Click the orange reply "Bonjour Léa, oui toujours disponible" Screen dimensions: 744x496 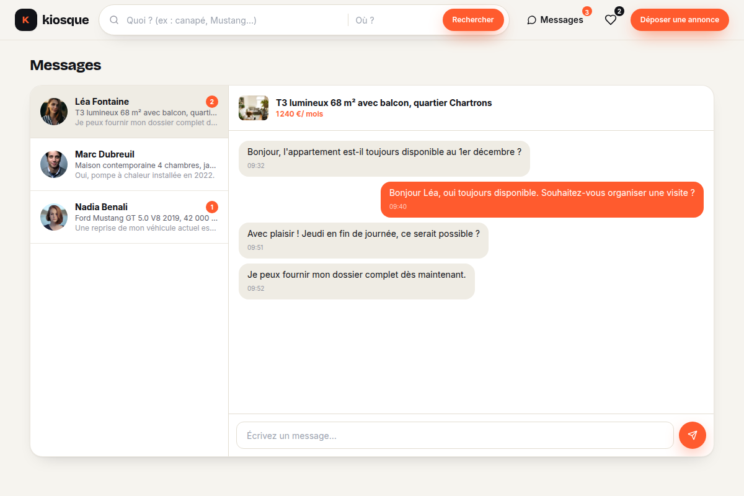point(542,199)
